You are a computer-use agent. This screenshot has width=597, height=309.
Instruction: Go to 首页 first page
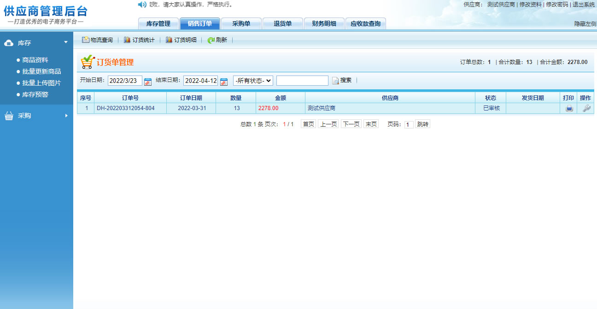pos(308,124)
